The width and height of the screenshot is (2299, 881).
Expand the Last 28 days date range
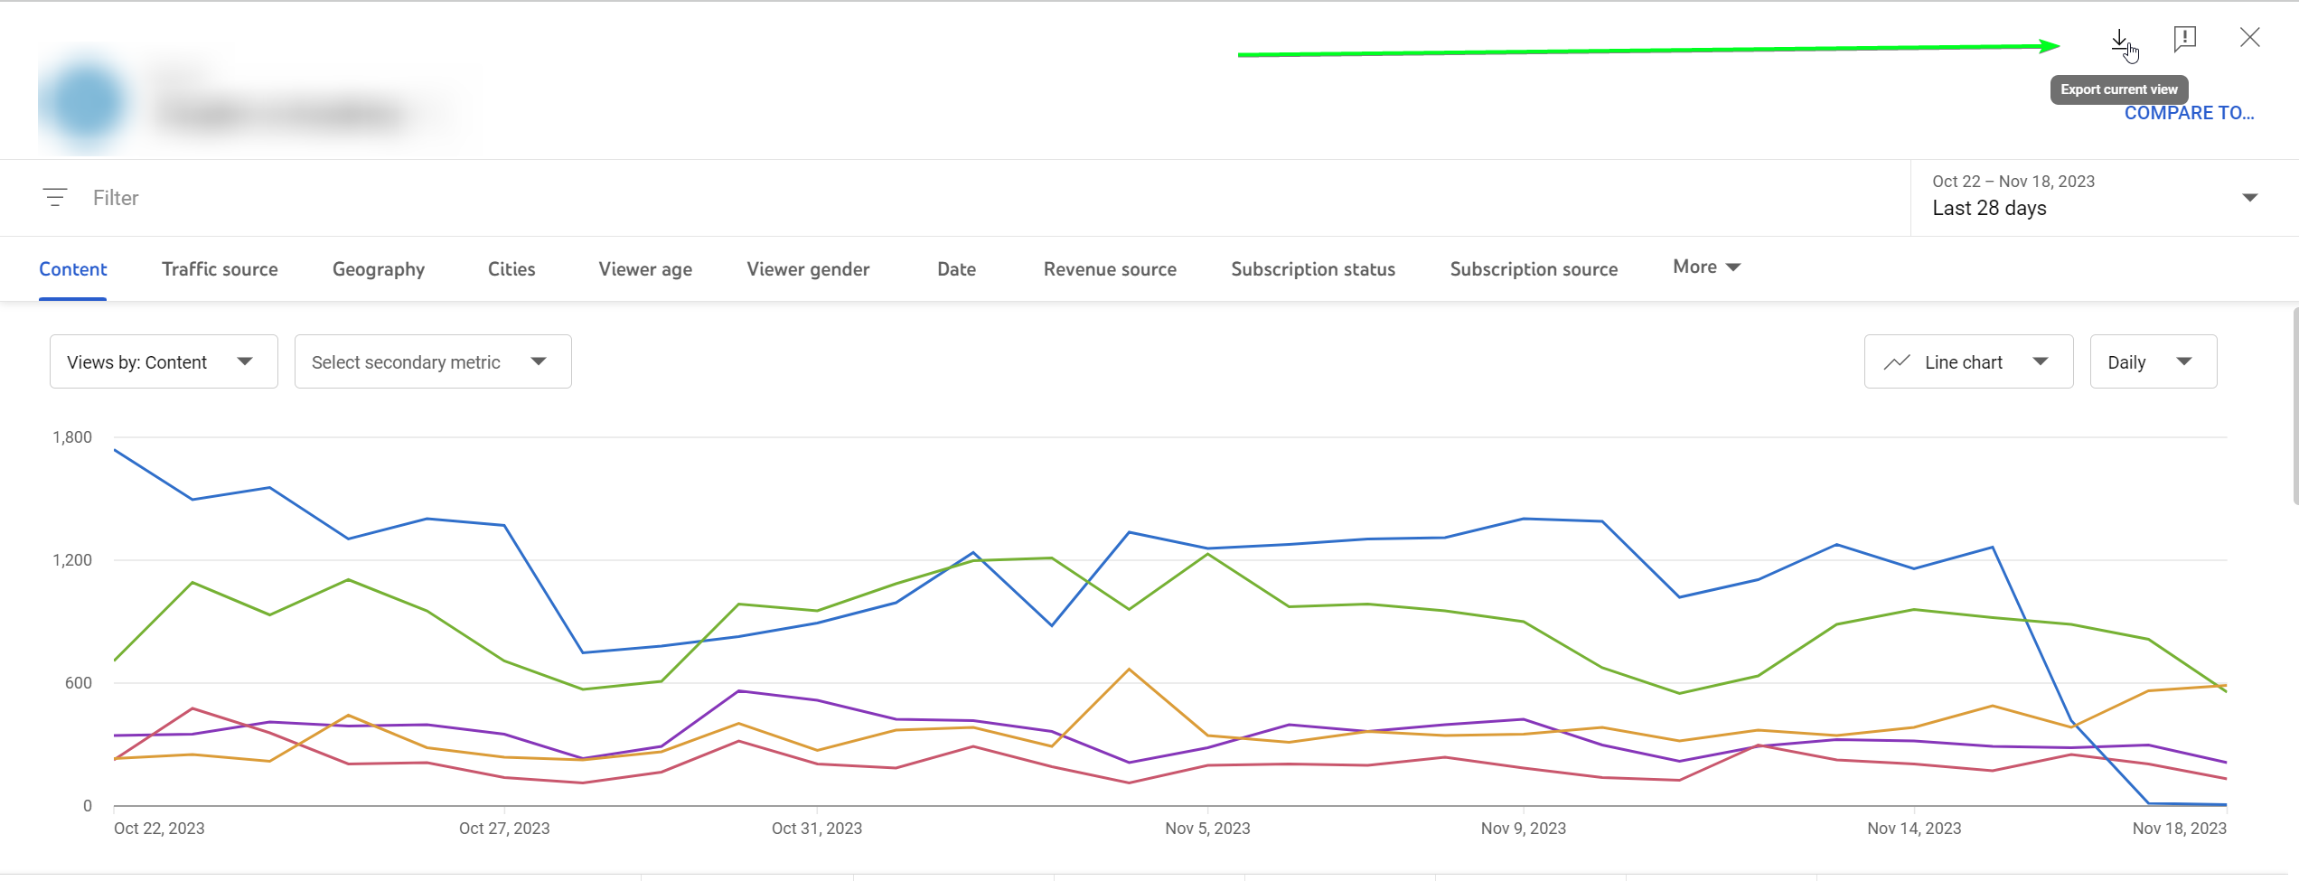coord(2095,197)
